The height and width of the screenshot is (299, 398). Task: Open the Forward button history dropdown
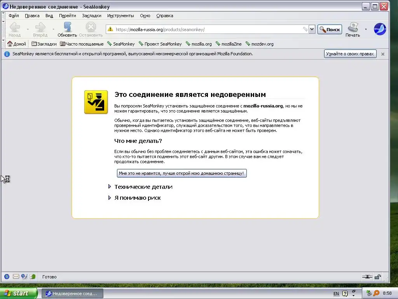click(x=53, y=29)
